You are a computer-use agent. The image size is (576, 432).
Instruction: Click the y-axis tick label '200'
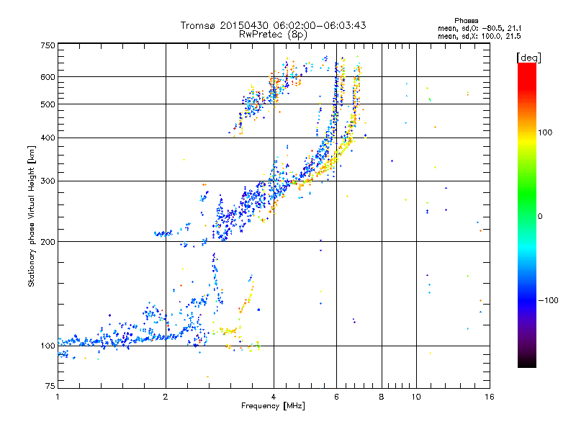pos(48,242)
